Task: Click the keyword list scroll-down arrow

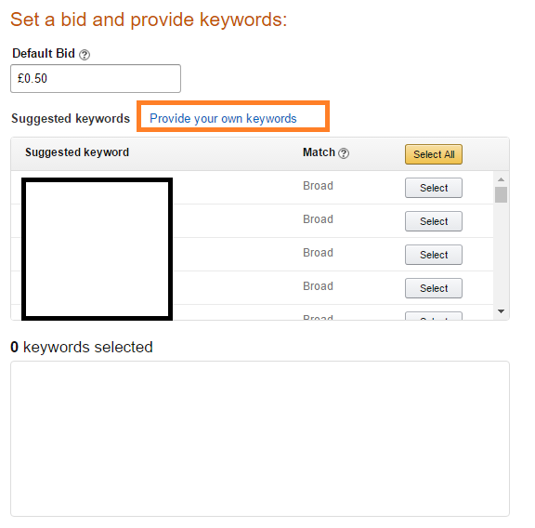Action: [x=501, y=311]
